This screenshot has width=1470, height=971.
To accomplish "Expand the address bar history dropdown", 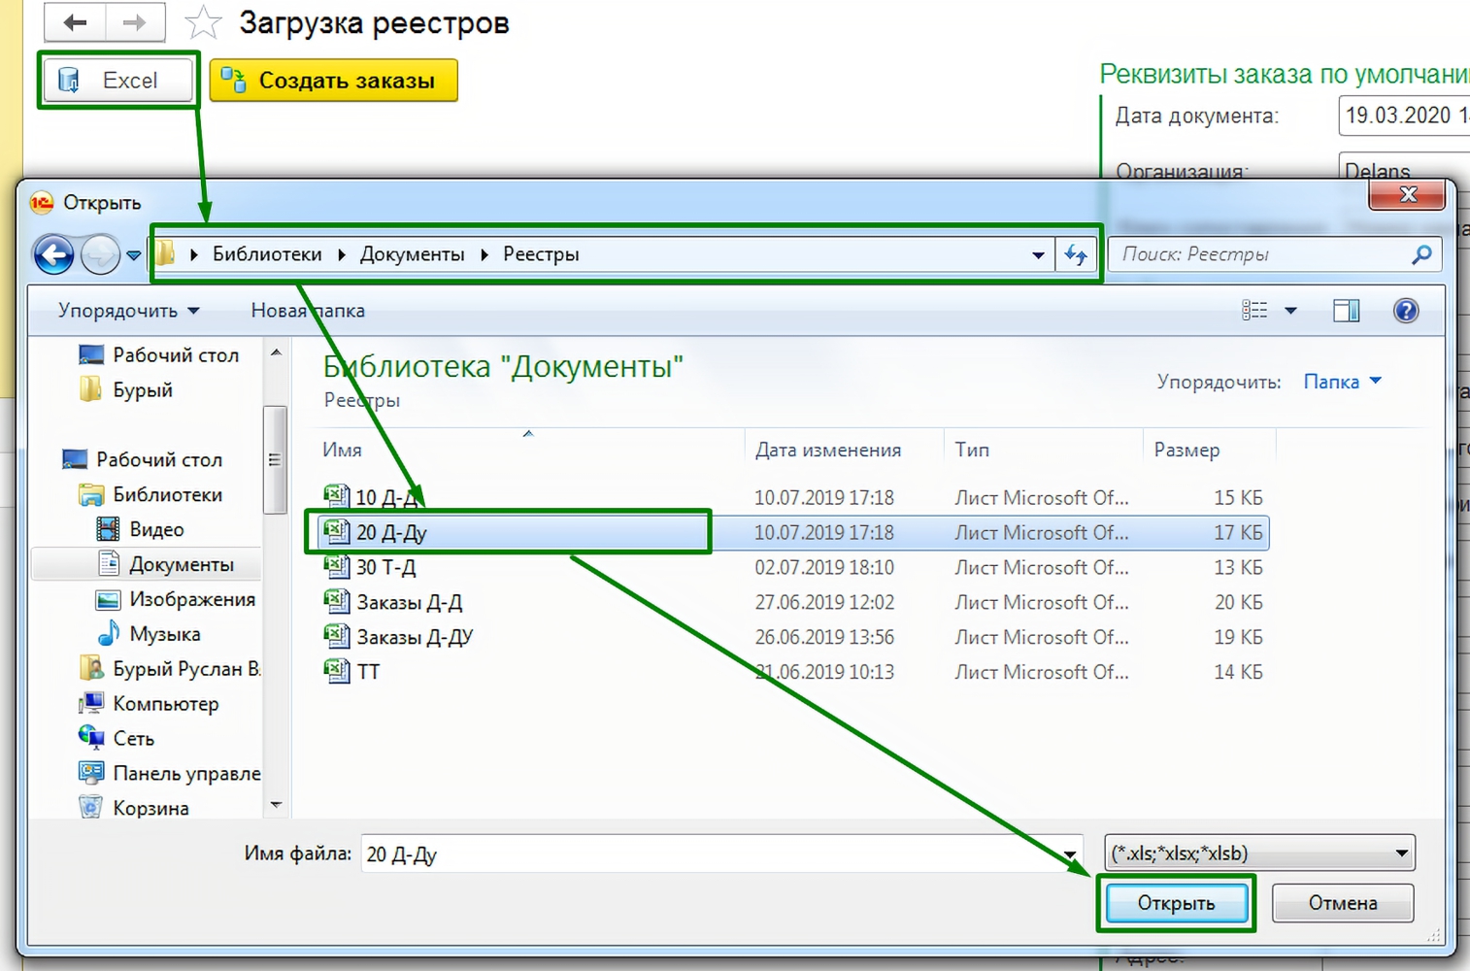I will pyautogui.click(x=1038, y=255).
